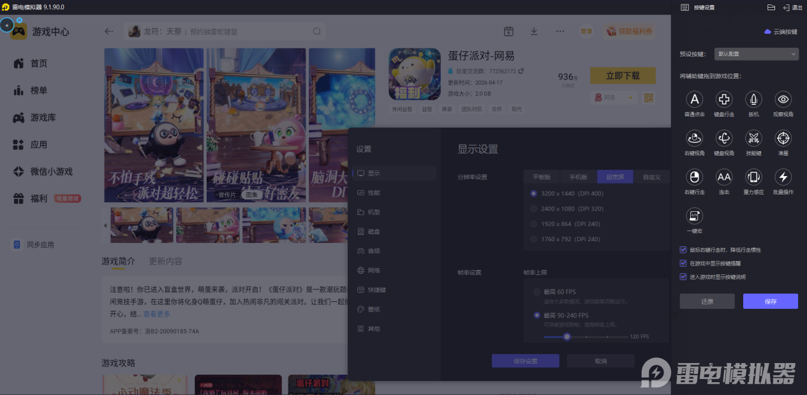
Task: Open 音频 settings category
Action: click(x=394, y=251)
